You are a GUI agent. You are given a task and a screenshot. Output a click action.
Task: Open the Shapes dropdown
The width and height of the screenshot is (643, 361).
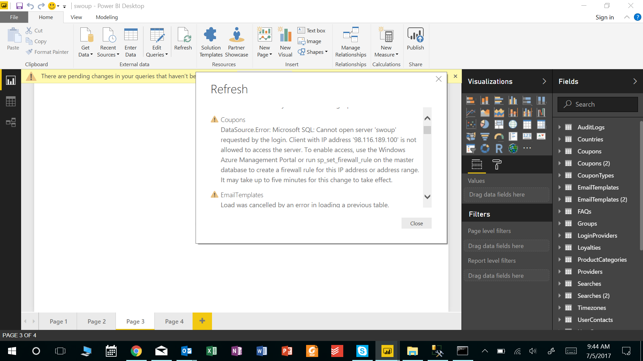[x=312, y=52]
